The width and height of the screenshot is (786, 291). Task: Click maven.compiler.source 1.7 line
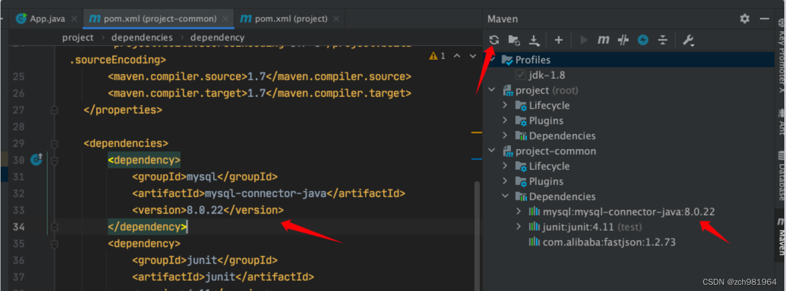coord(259,77)
